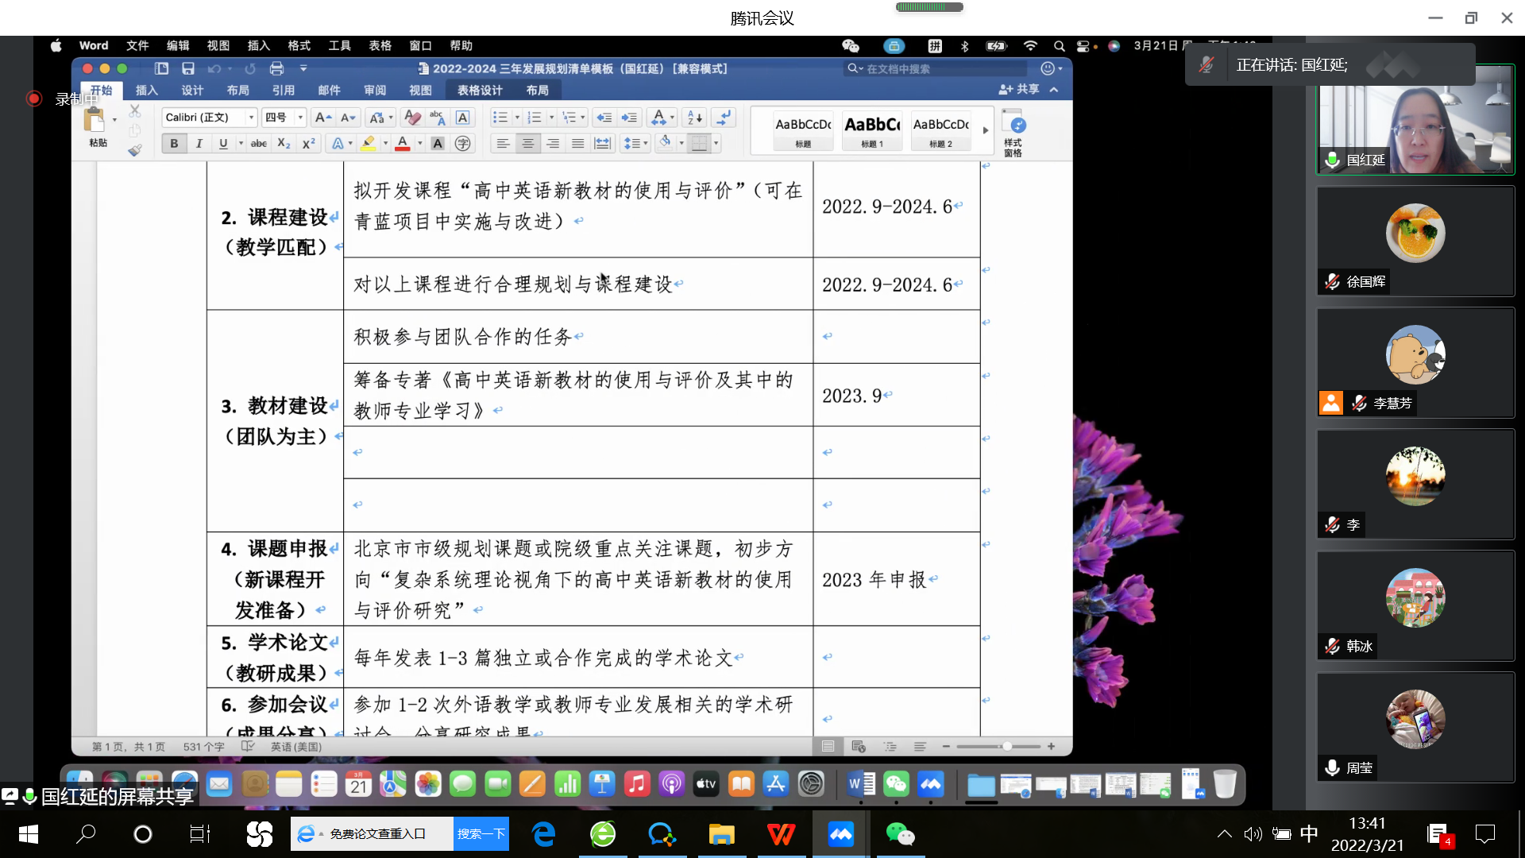Click the print icon in title bar

[276, 68]
